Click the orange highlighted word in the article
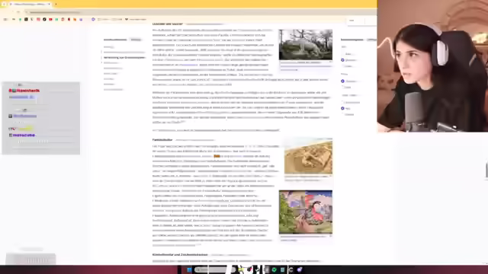This screenshot has height=274, width=488. tap(217, 156)
